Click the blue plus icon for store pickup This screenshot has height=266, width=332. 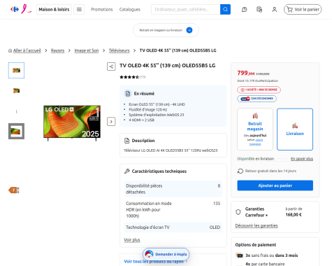click(189, 30)
